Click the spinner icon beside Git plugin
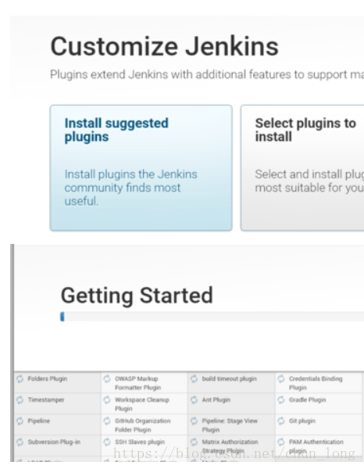This screenshot has width=364, height=469. click(281, 421)
